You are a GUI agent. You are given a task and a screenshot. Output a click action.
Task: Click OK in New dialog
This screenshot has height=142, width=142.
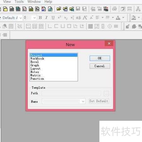point(100,58)
